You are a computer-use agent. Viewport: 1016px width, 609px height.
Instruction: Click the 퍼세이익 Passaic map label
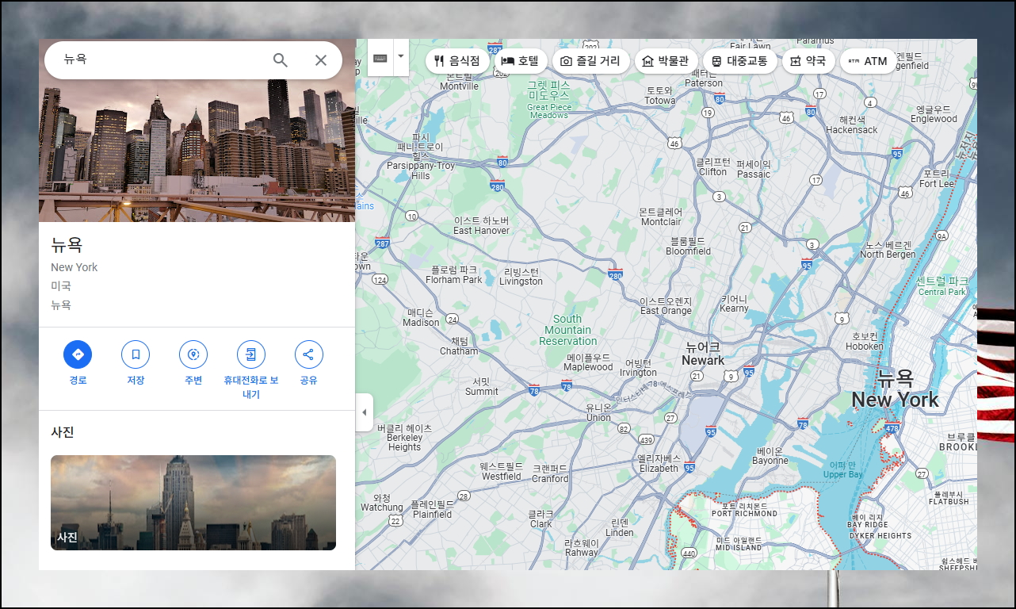(x=754, y=169)
